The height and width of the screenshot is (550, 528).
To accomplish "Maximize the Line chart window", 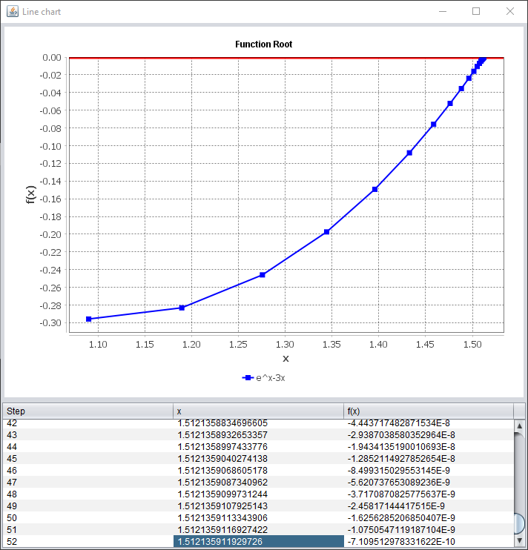I will tap(476, 12).
